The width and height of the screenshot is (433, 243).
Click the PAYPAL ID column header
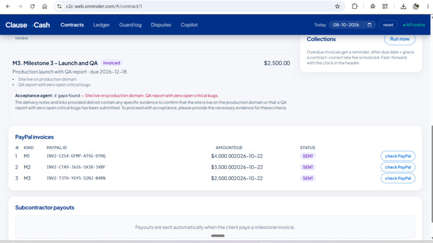(x=56, y=148)
